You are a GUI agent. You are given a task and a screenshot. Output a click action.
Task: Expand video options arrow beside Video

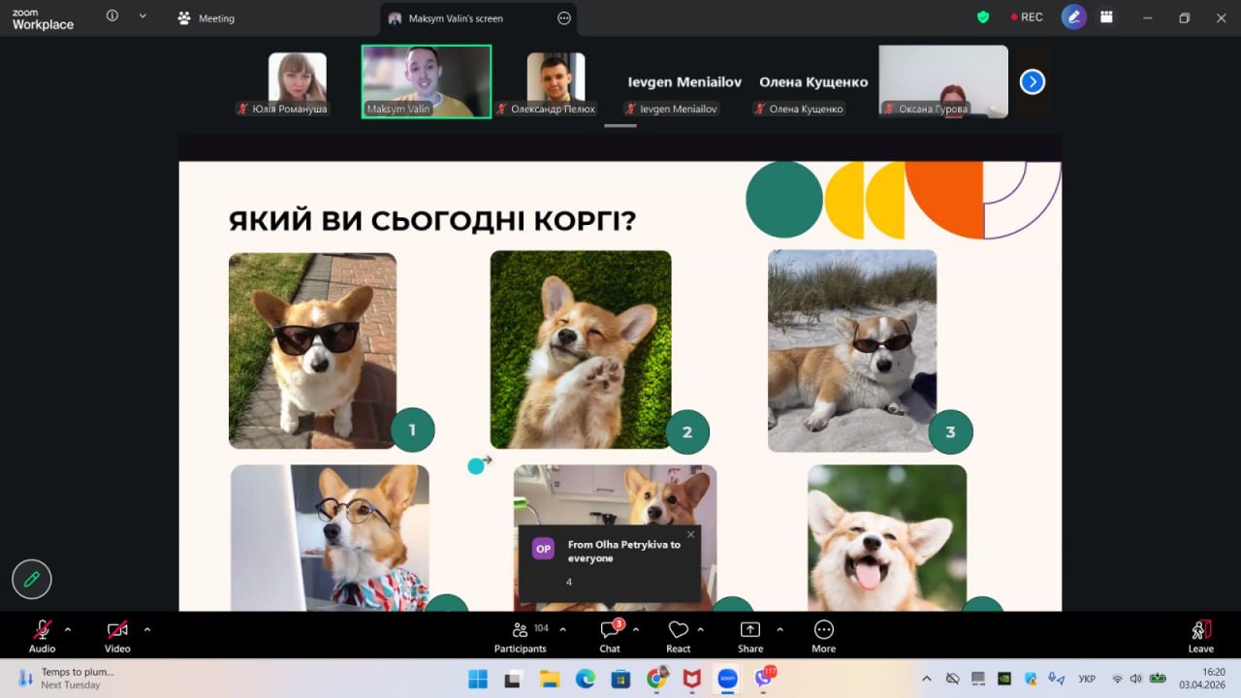pyautogui.click(x=147, y=629)
